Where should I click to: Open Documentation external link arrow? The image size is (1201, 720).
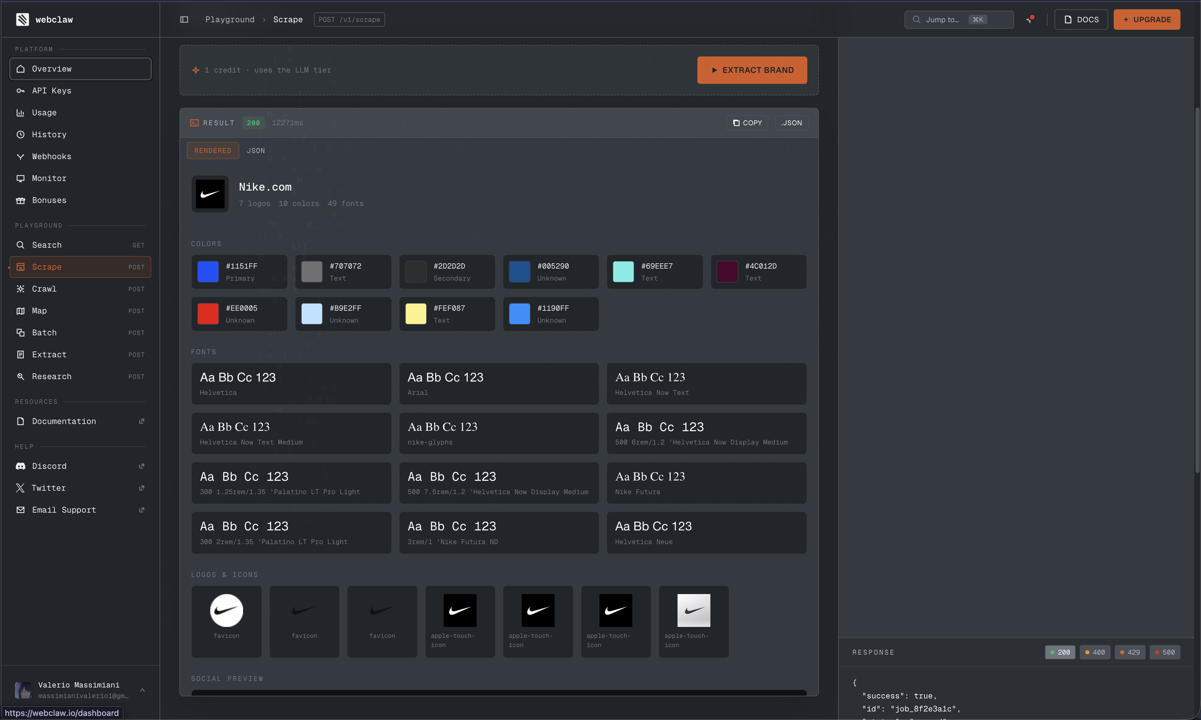click(142, 421)
